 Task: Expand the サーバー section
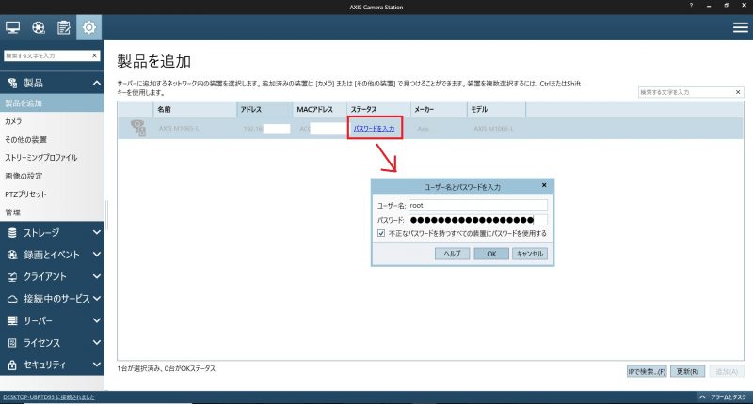coord(97,320)
